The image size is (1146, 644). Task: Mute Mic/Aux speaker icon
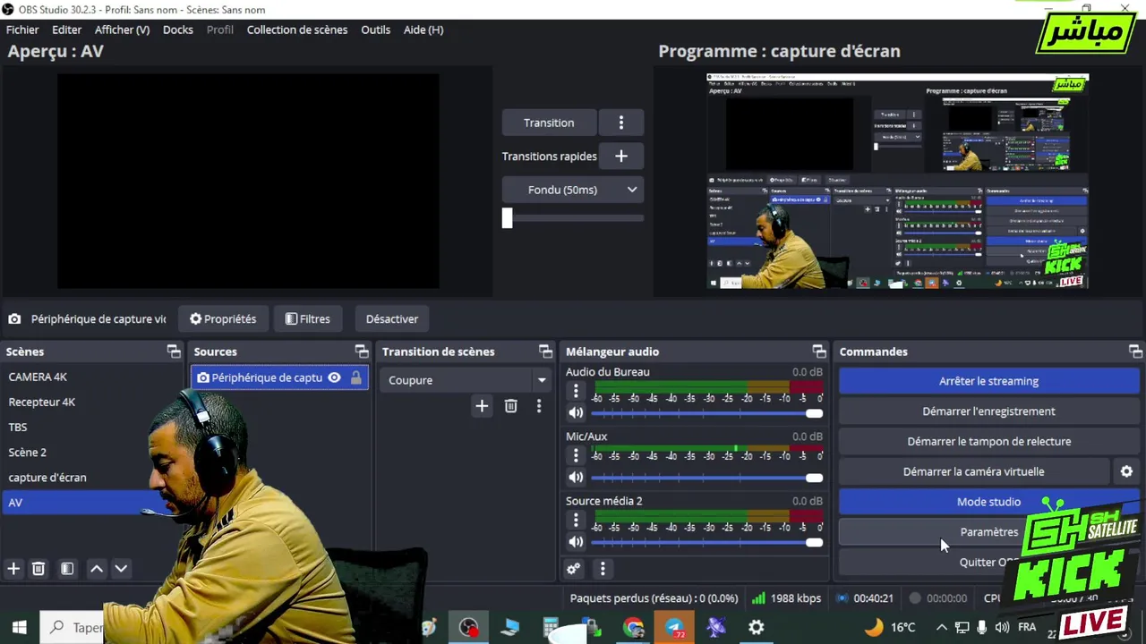[576, 478]
